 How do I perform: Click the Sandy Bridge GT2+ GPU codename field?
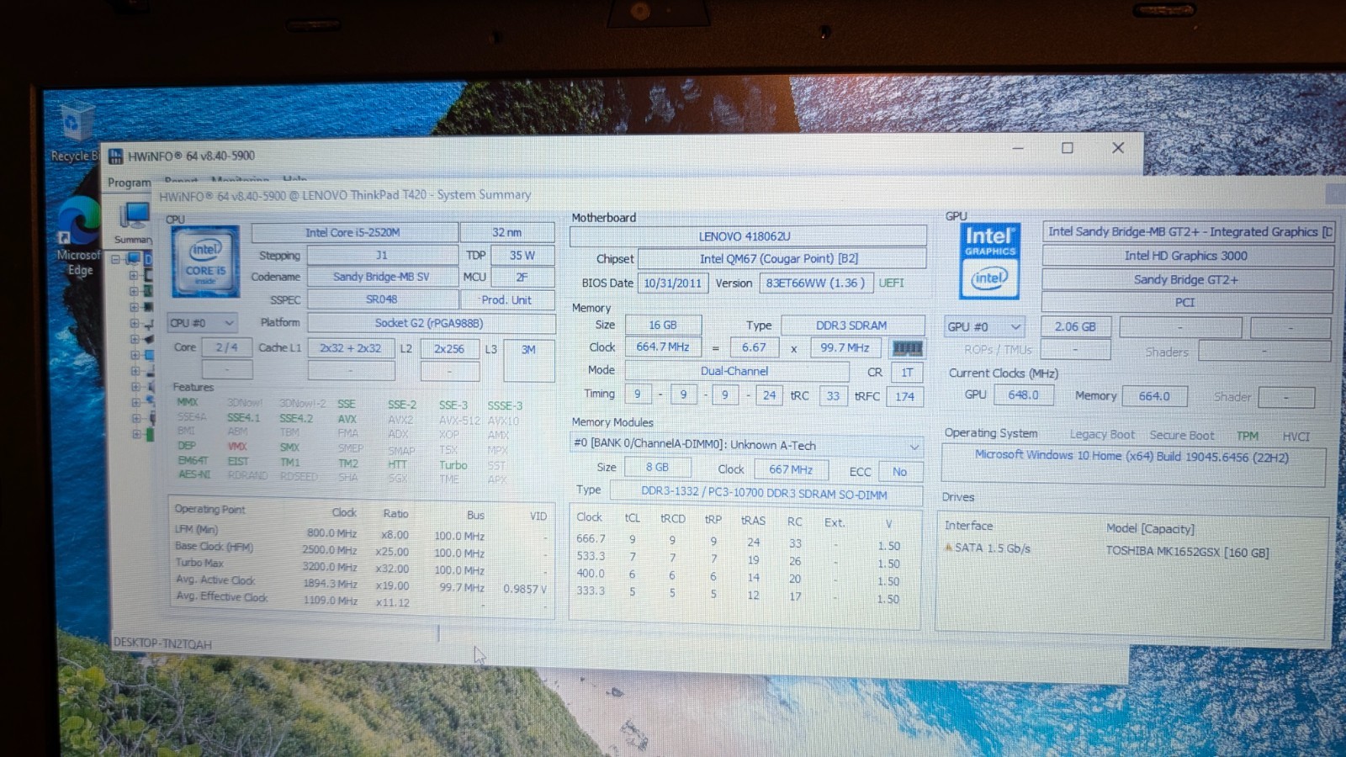pos(1186,279)
